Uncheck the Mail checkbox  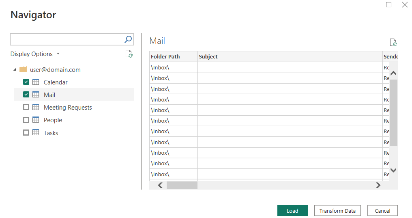[x=26, y=95]
